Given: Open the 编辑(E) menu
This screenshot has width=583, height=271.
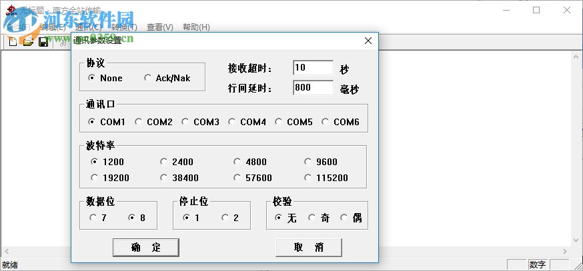Looking at the screenshot, I should tap(53, 27).
